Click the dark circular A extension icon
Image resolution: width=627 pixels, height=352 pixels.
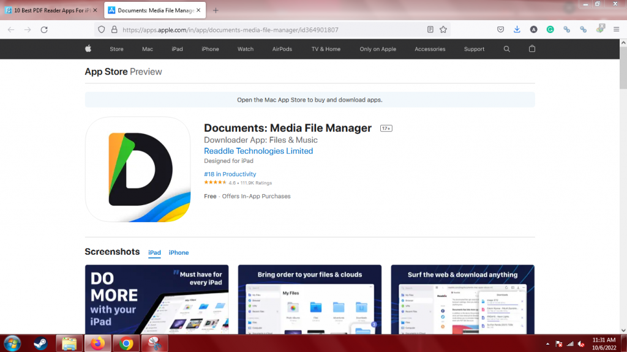[533, 29]
